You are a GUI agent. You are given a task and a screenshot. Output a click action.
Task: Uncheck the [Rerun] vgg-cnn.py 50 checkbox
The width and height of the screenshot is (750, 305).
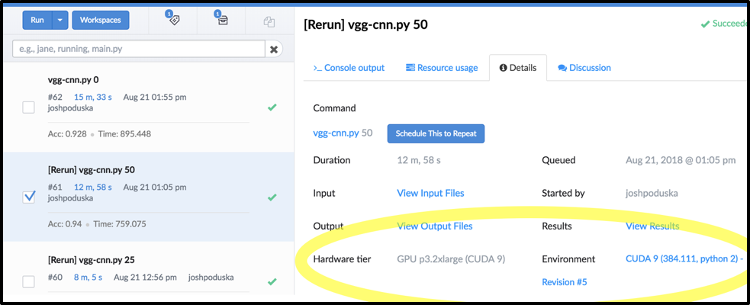(x=29, y=197)
